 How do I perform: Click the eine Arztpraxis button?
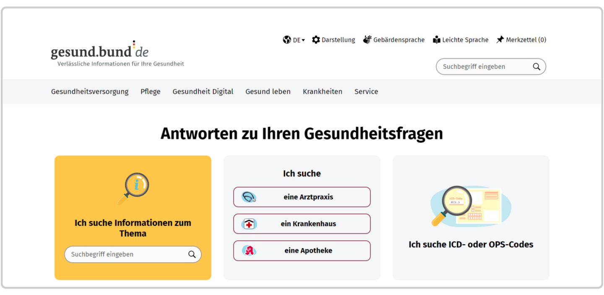[302, 197]
